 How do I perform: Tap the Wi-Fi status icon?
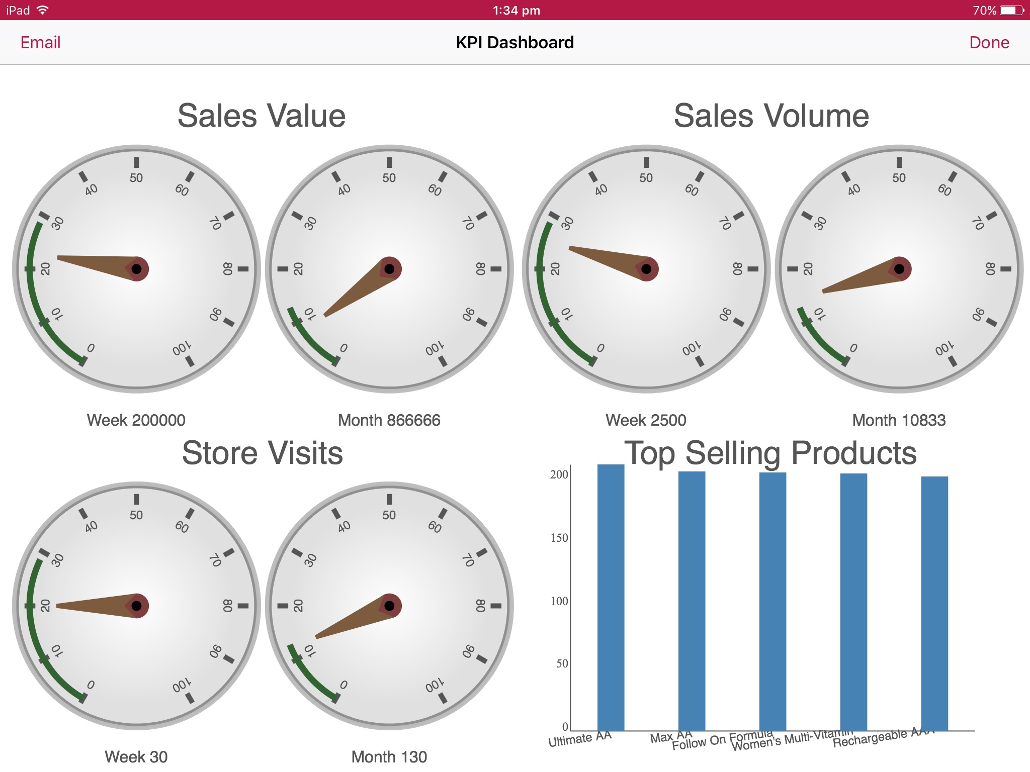[43, 10]
